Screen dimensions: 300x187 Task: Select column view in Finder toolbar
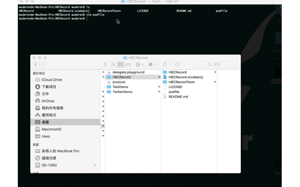(120, 65)
